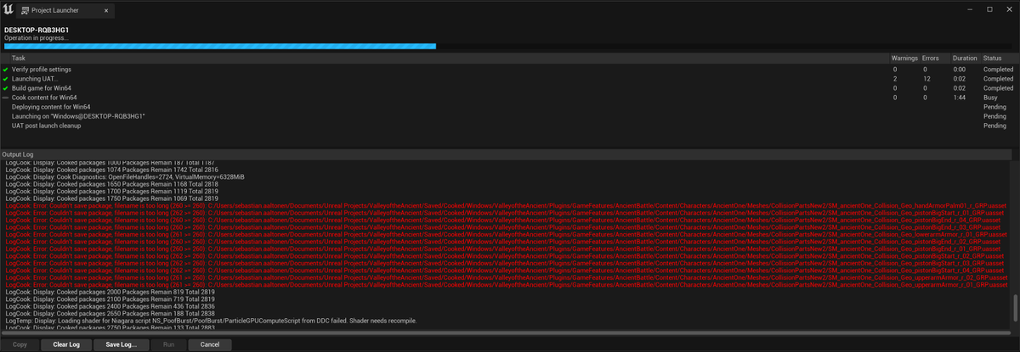The height and width of the screenshot is (352, 1020).
Task: Select the Cooked packages 1650 log line
Action: 111,184
